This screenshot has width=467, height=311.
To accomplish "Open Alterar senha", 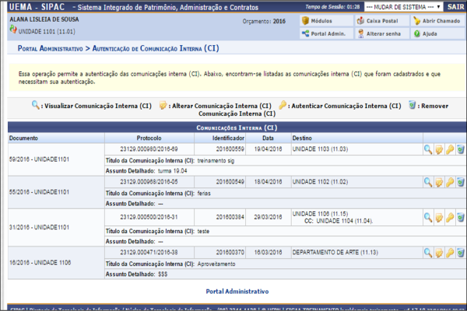I will click(x=382, y=33).
